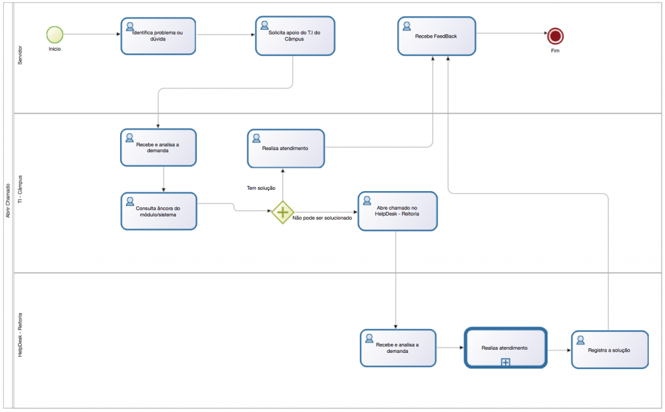Select the TI - Câmpus lane label

[x=19, y=192]
